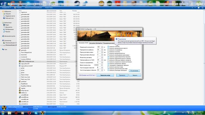
Task: Open Сеть in the Explorer sidebar
Action: [x=6, y=50]
